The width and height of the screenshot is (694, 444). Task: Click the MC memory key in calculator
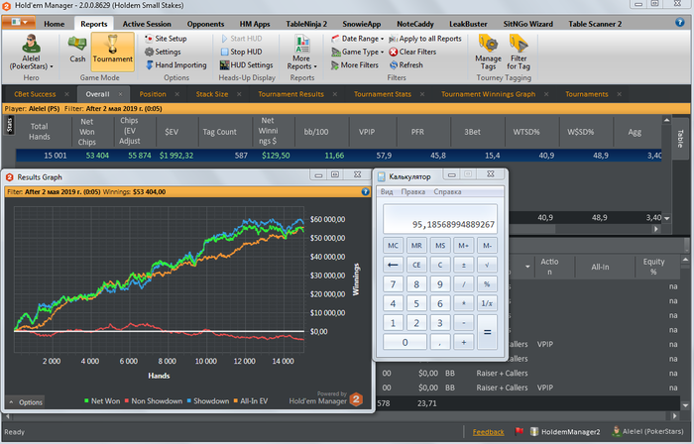click(393, 246)
